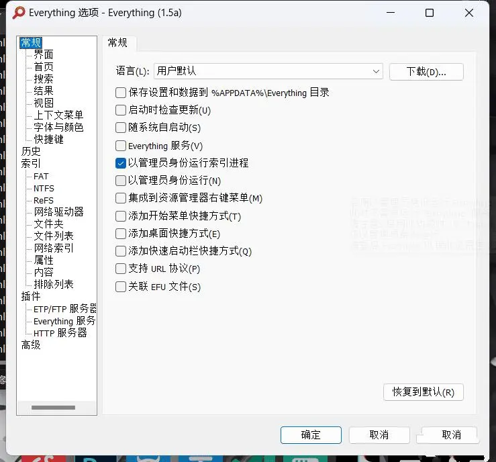Select 索引 in the options tree
Image resolution: width=496 pixels, height=462 pixels.
31,163
